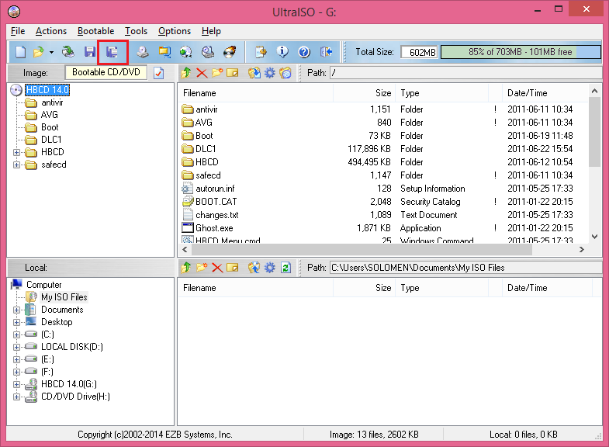Click the image list vertical scrollbar down arrow
Image resolution: width=609 pixels, height=447 pixels.
pos(594,237)
